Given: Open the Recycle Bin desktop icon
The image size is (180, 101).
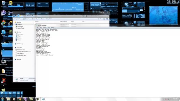Looking at the screenshot, I should coord(3,3).
